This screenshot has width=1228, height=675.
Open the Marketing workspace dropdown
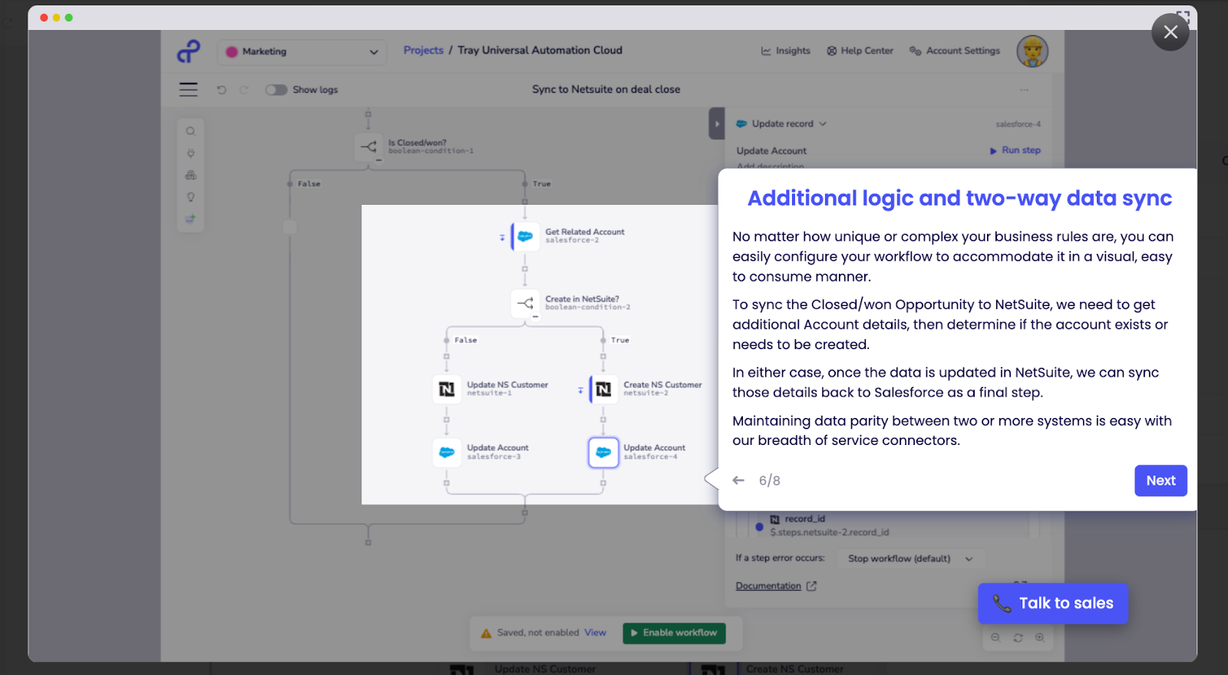click(x=302, y=51)
